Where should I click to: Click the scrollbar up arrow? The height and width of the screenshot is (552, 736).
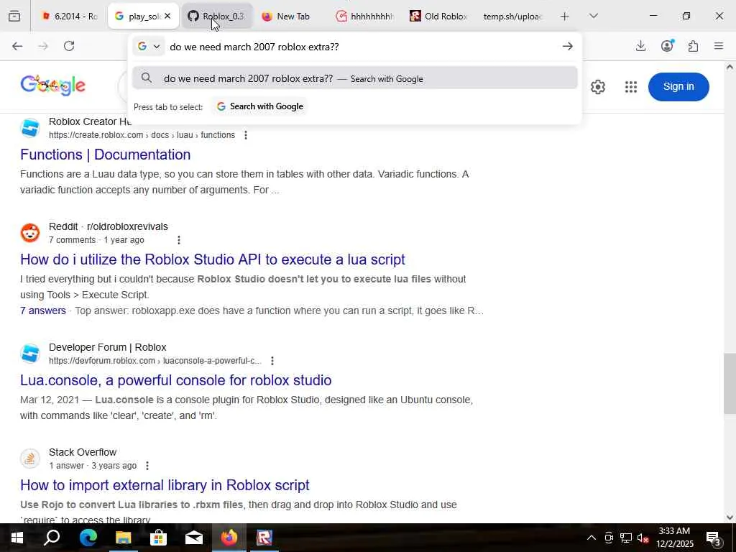tap(730, 67)
